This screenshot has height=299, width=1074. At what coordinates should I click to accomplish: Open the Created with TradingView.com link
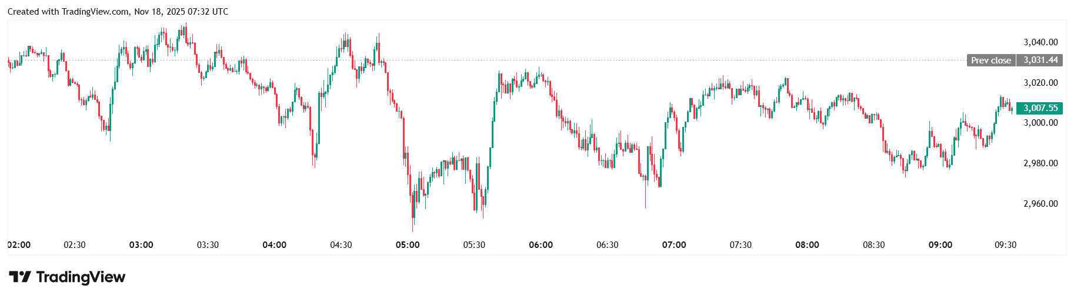pos(68,12)
